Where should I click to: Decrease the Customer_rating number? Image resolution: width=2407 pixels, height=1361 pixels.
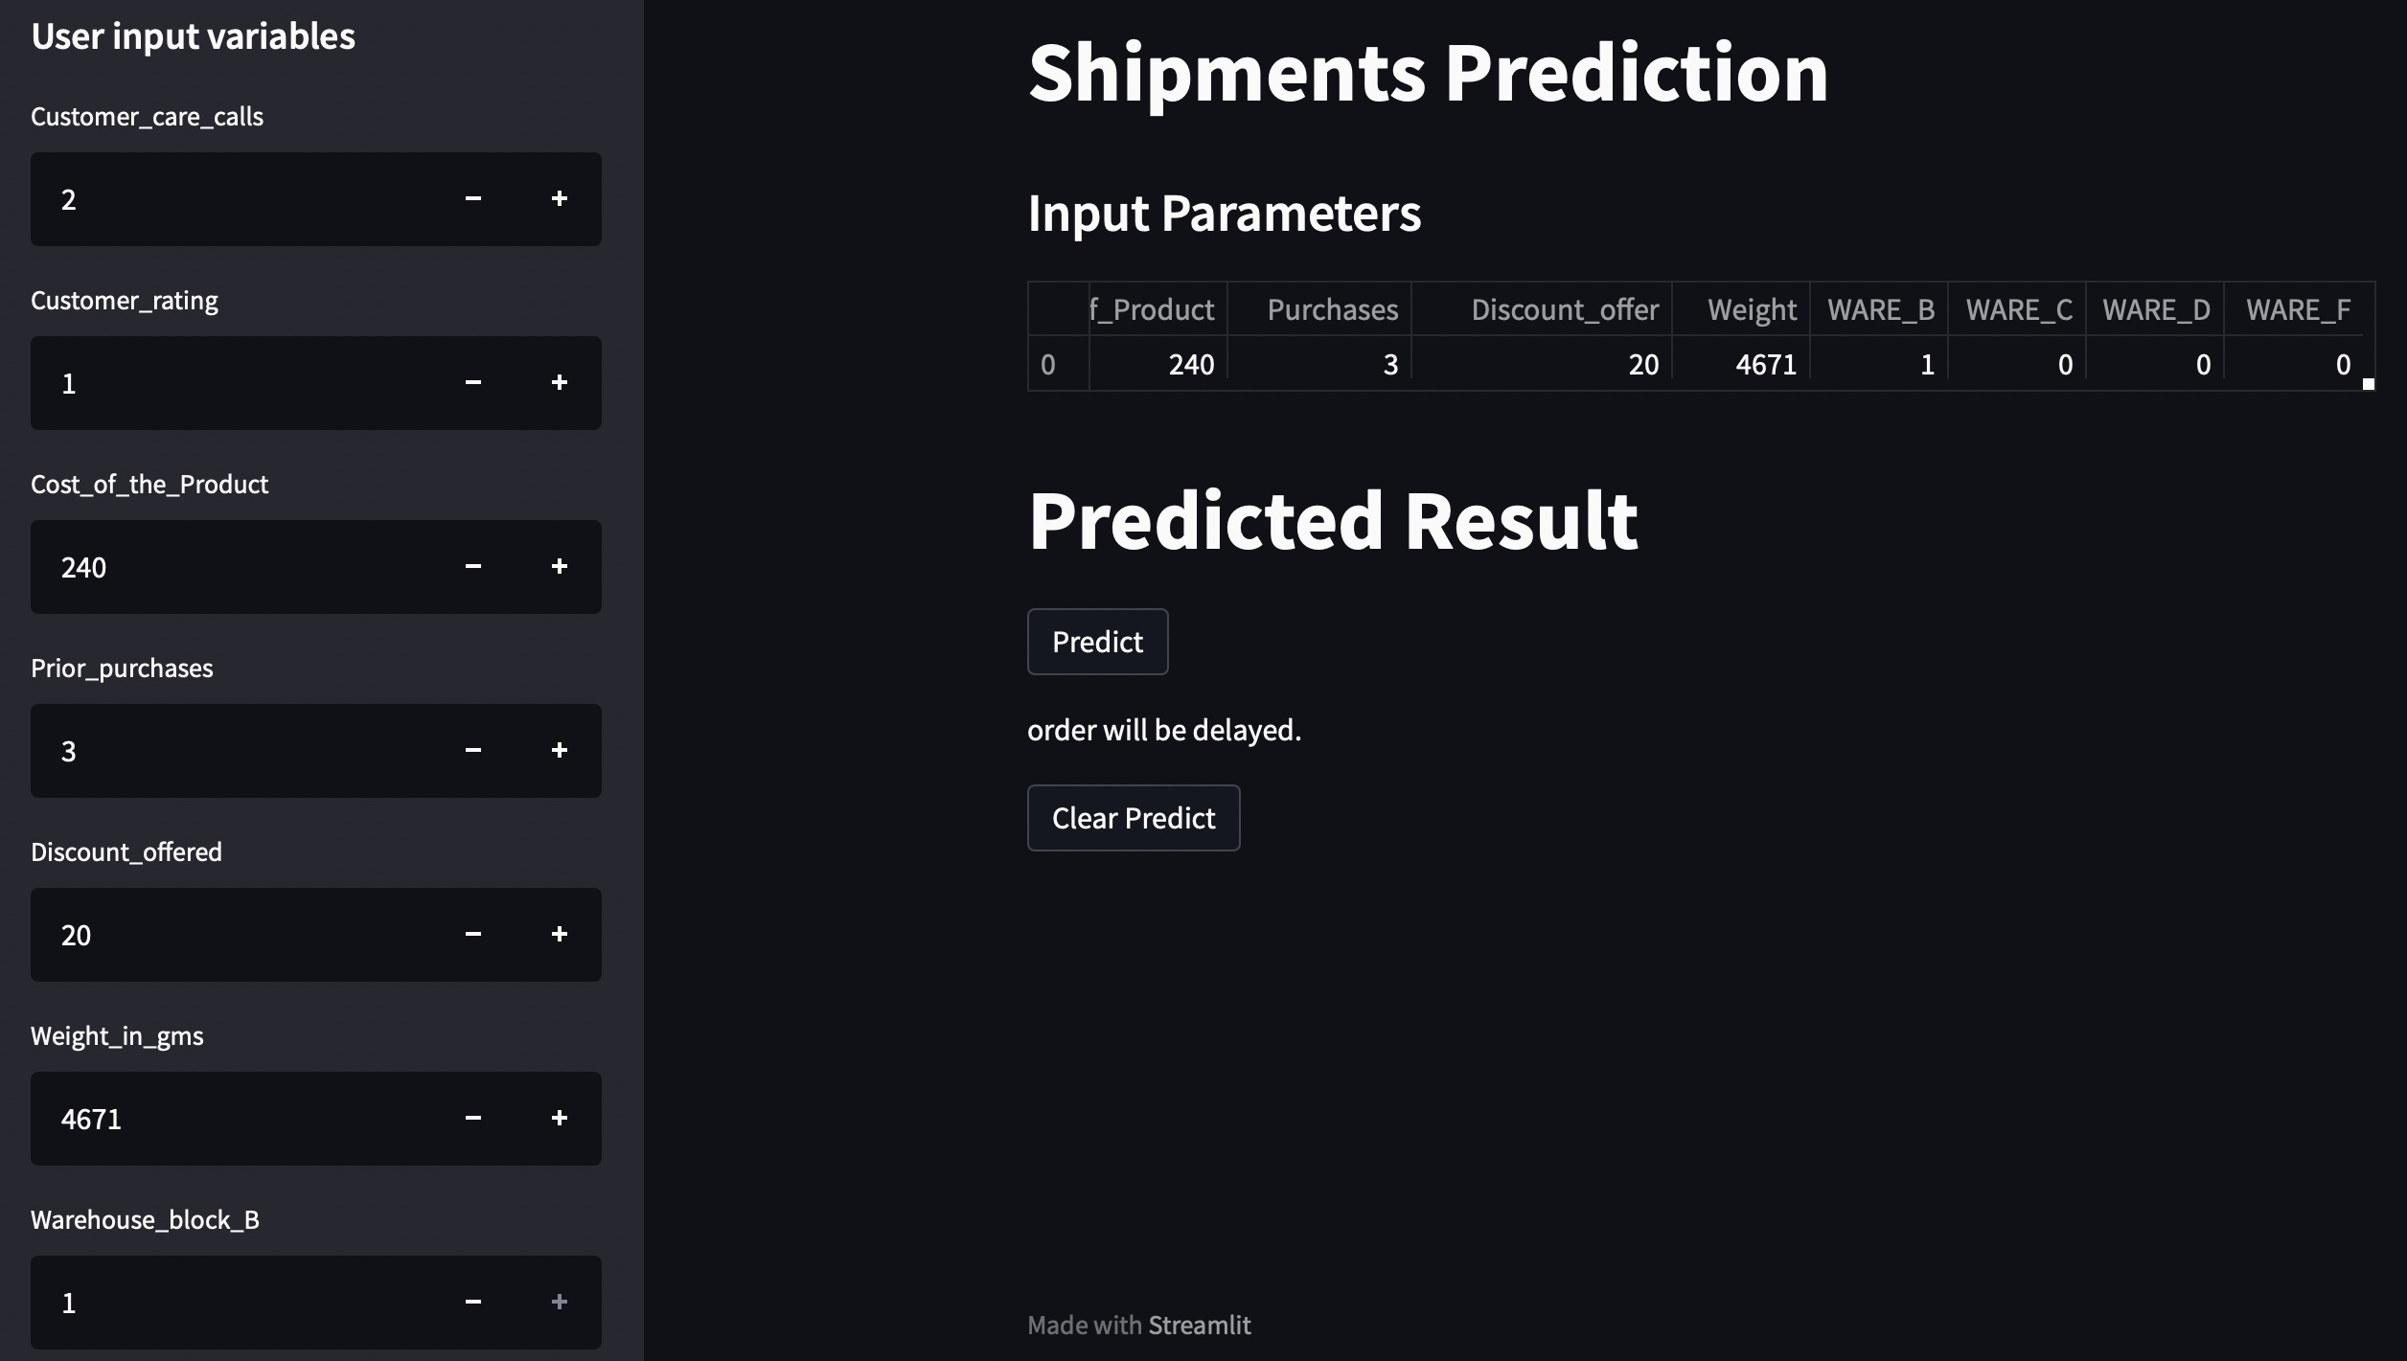472,382
